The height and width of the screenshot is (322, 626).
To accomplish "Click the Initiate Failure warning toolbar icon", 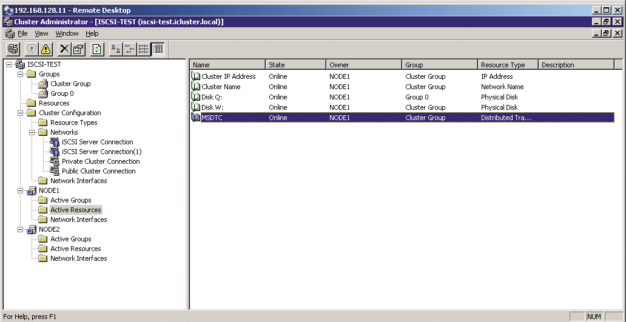I will pyautogui.click(x=46, y=49).
